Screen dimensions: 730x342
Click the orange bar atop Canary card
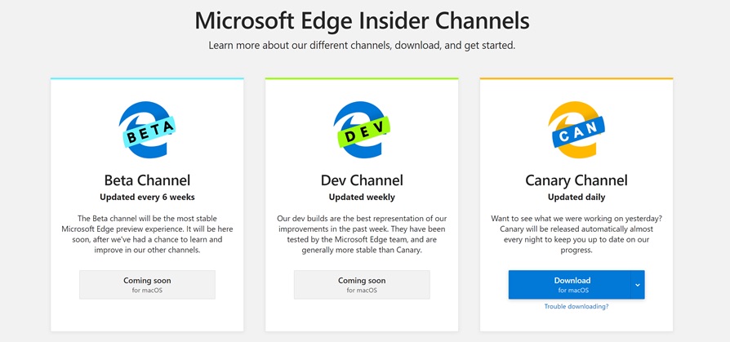pos(576,78)
